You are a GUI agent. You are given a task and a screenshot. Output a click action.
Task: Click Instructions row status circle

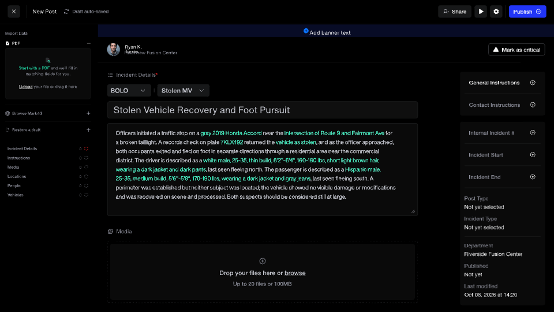click(86, 158)
